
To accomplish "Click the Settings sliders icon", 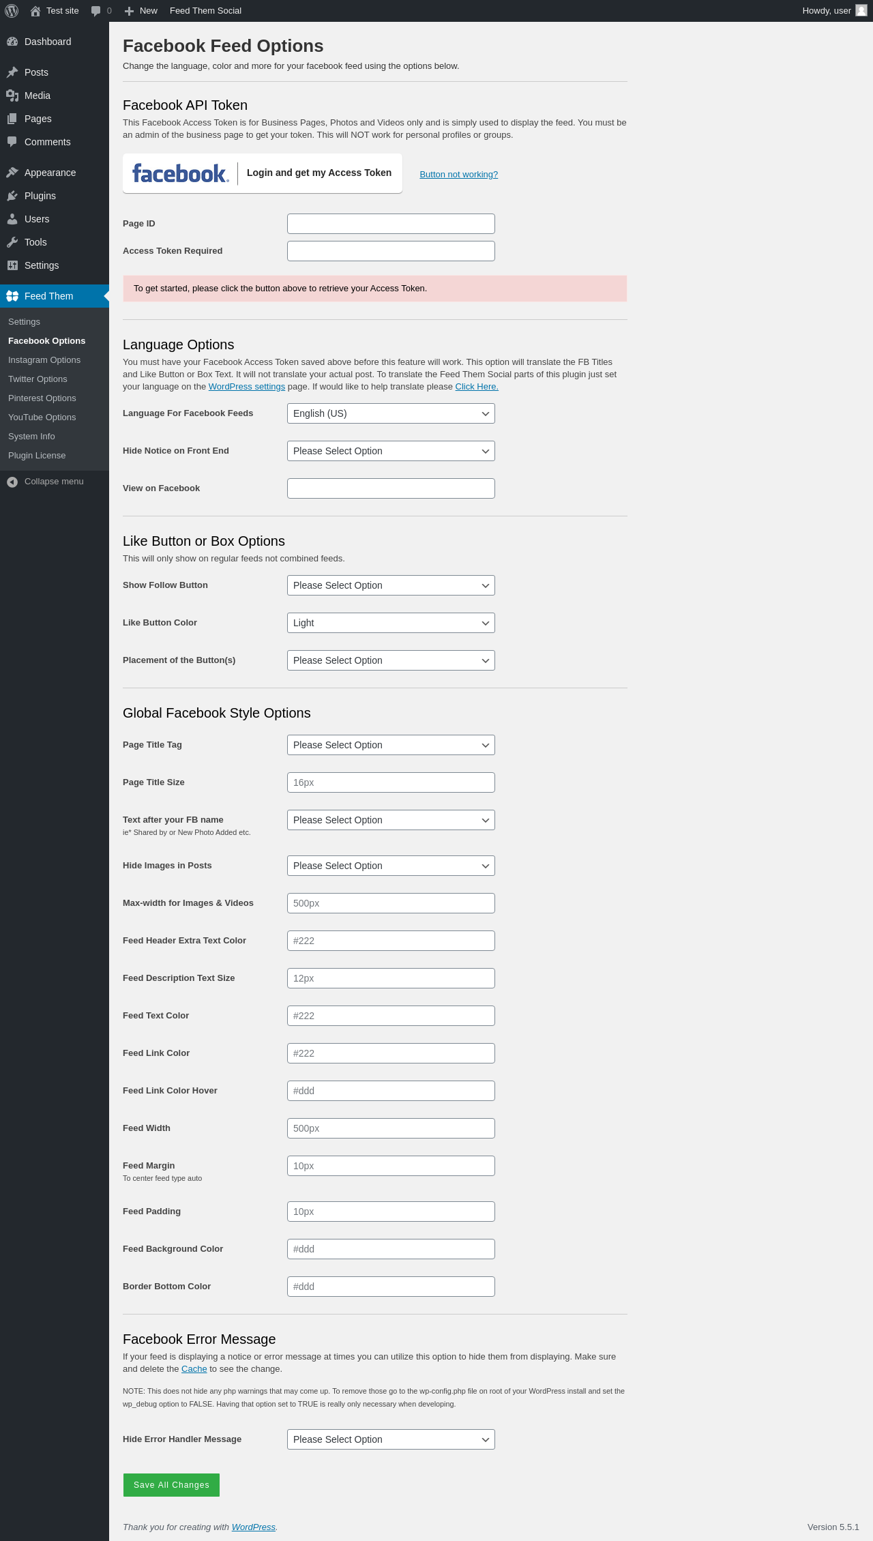I will 12,265.
